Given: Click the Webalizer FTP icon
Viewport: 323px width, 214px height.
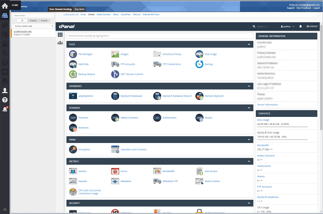Looking at the screenshot, I should [157, 181].
